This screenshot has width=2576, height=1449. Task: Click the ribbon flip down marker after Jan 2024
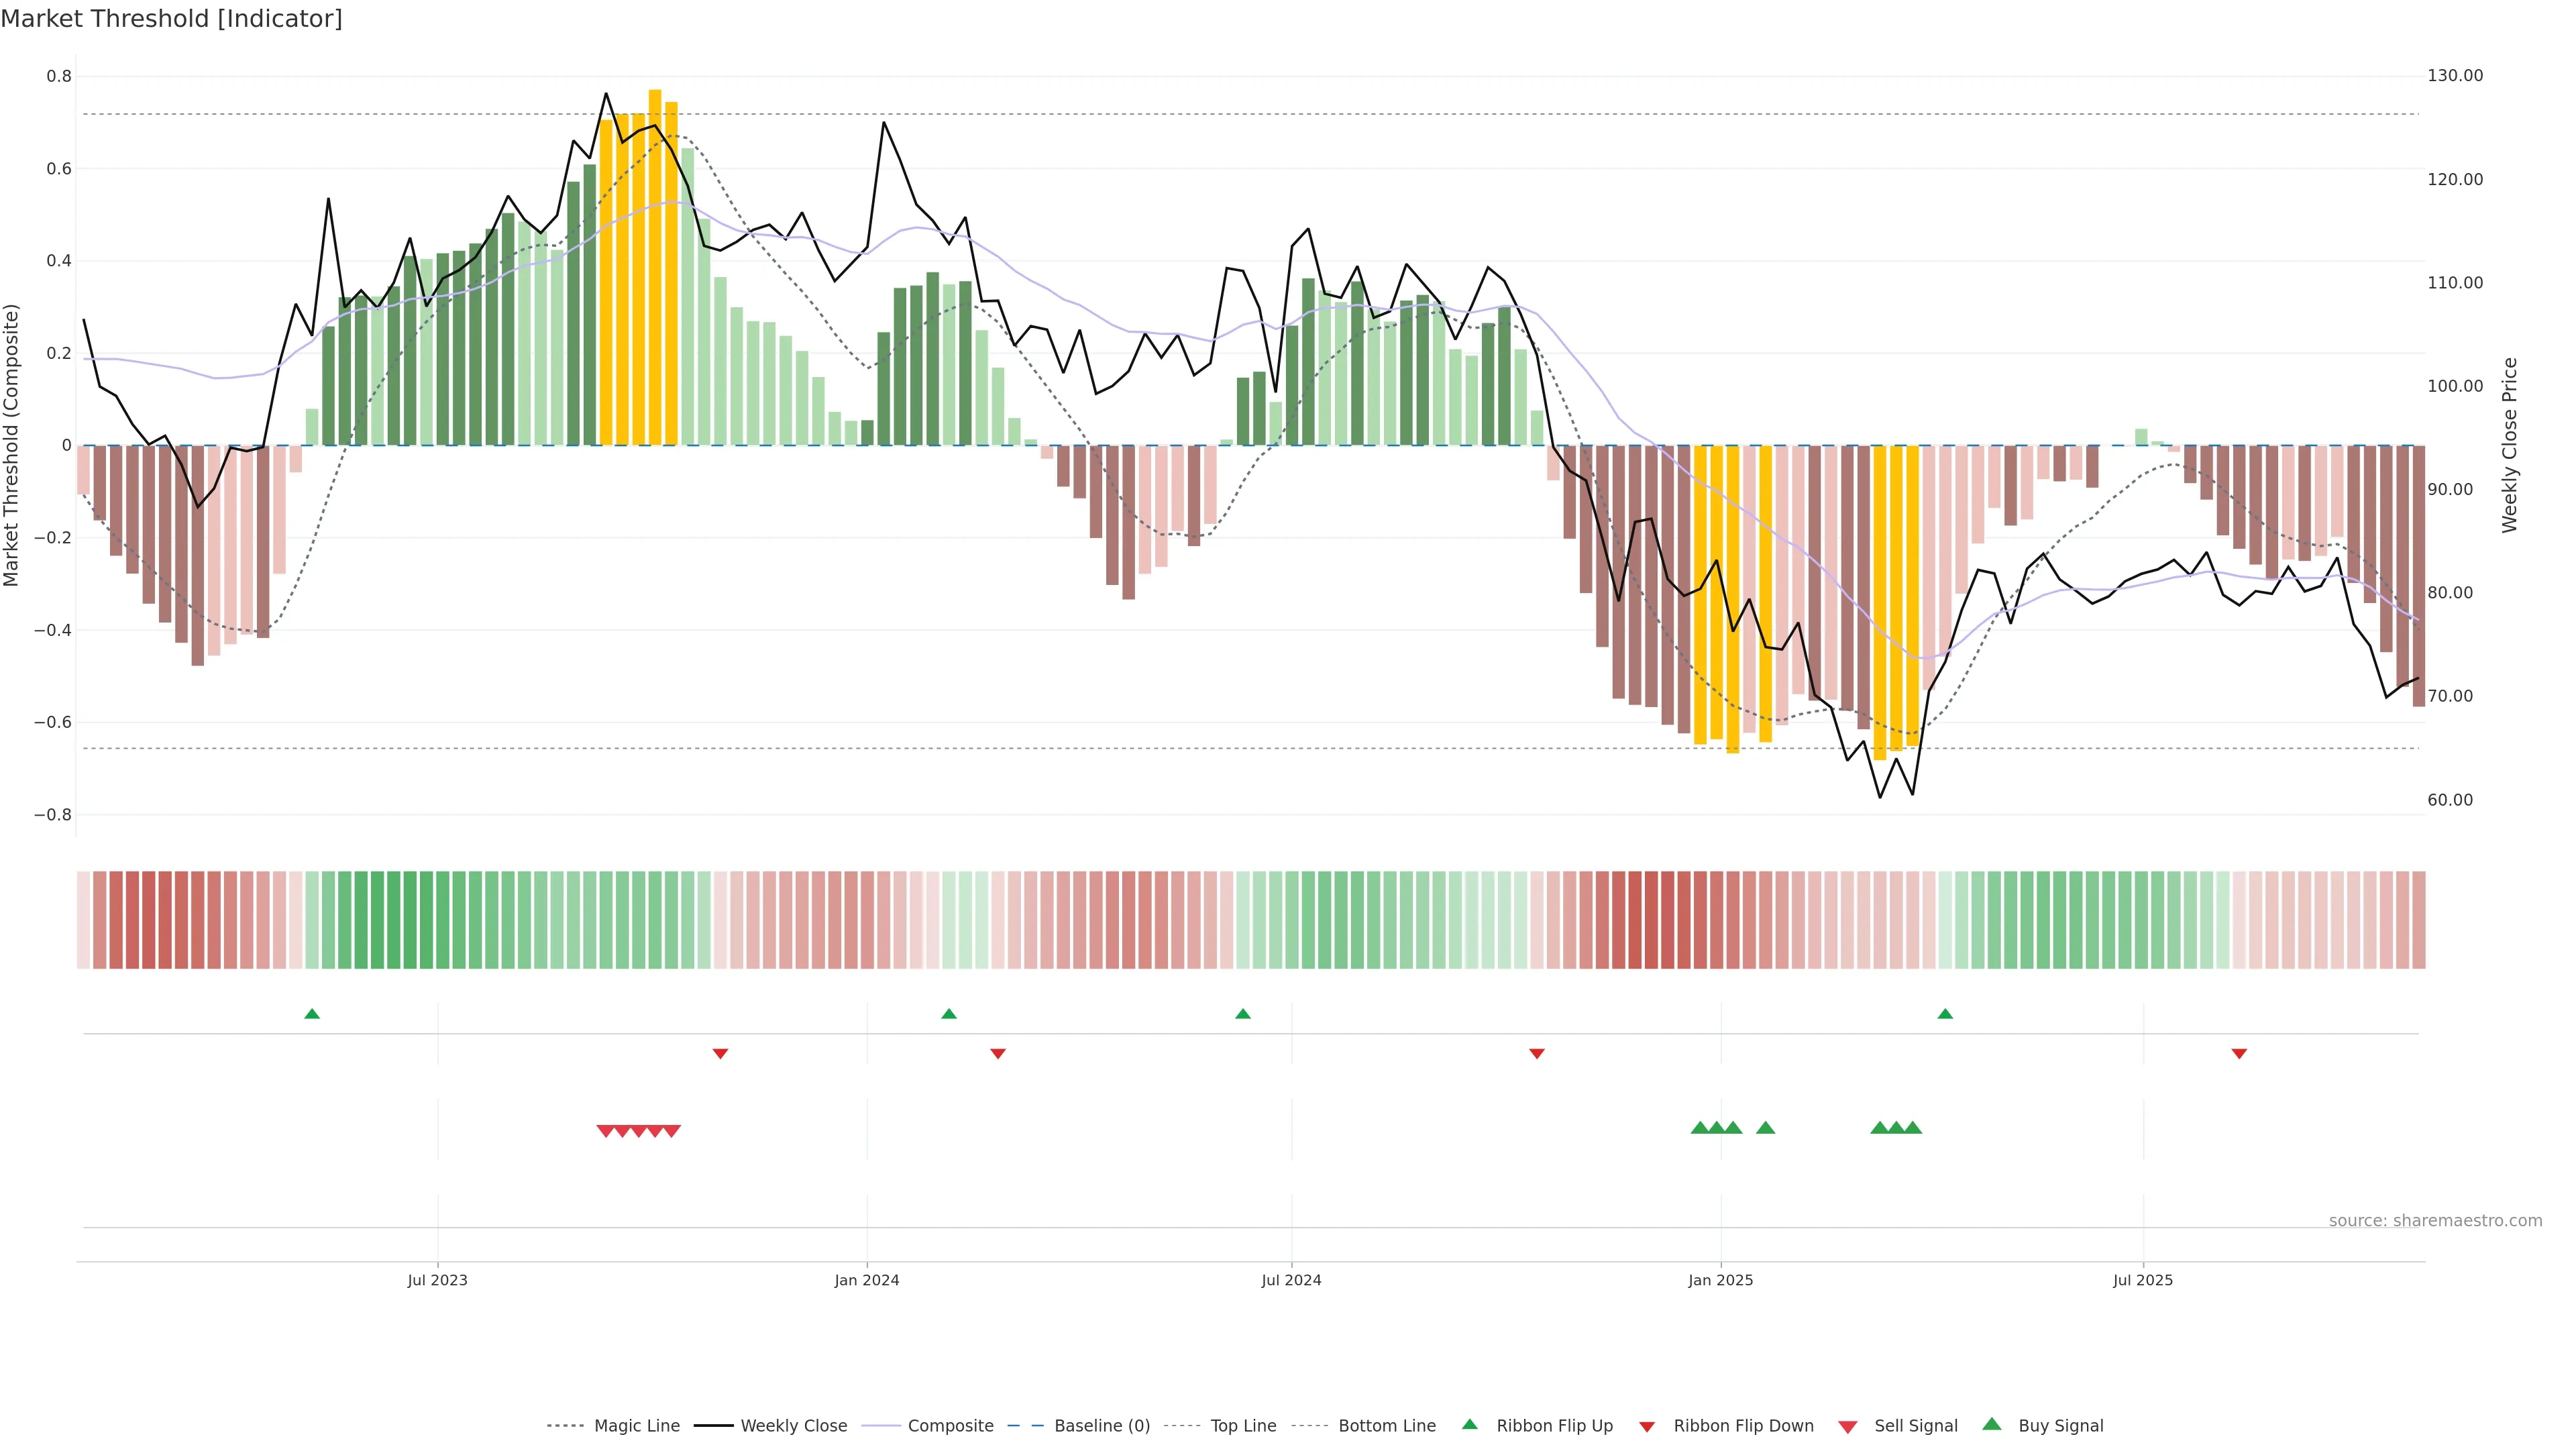(x=997, y=1054)
